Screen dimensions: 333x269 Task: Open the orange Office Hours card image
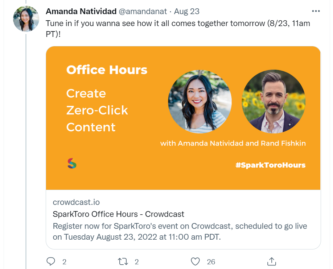click(183, 118)
